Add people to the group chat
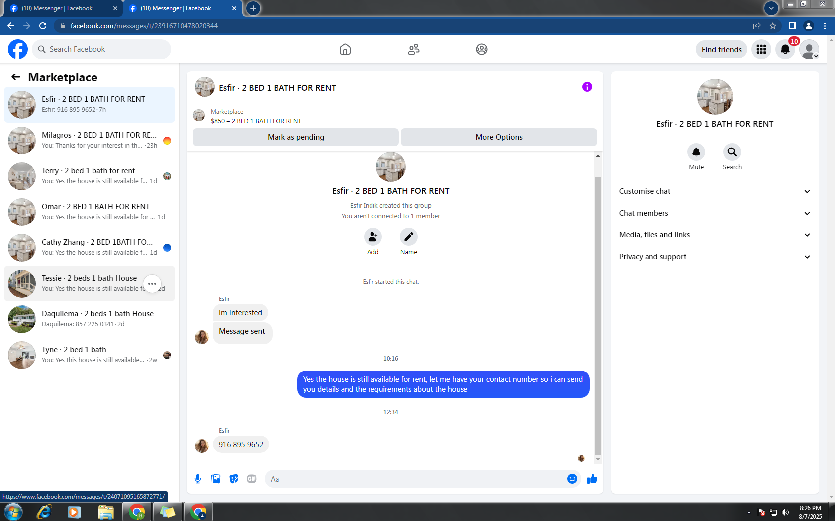Image resolution: width=835 pixels, height=521 pixels. [373, 237]
